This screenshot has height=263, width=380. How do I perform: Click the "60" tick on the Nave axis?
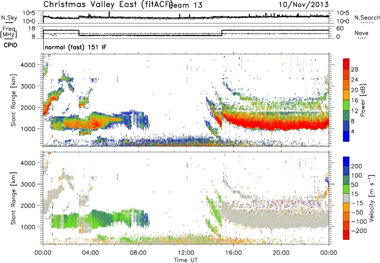pos(340,28)
